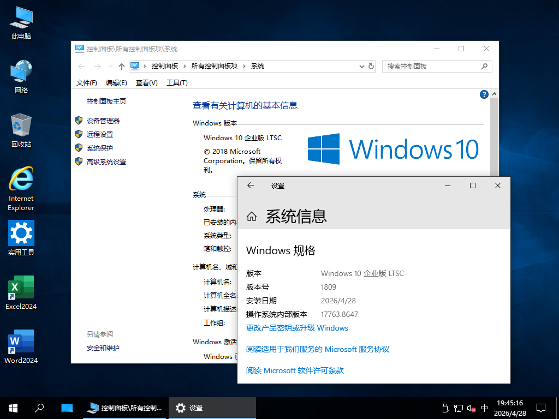This screenshot has height=419, width=559.
Task: Click back arrow in Control Panel window
Action: pos(81,66)
